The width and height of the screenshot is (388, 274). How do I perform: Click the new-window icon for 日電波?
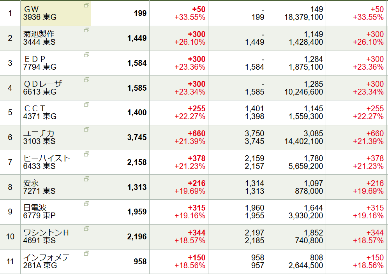click(x=86, y=204)
